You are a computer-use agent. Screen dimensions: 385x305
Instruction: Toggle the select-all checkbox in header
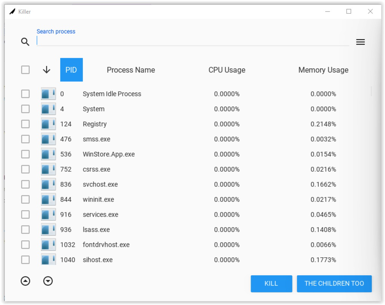pyautogui.click(x=25, y=70)
